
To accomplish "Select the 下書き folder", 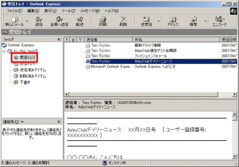I will pyautogui.click(x=25, y=82).
